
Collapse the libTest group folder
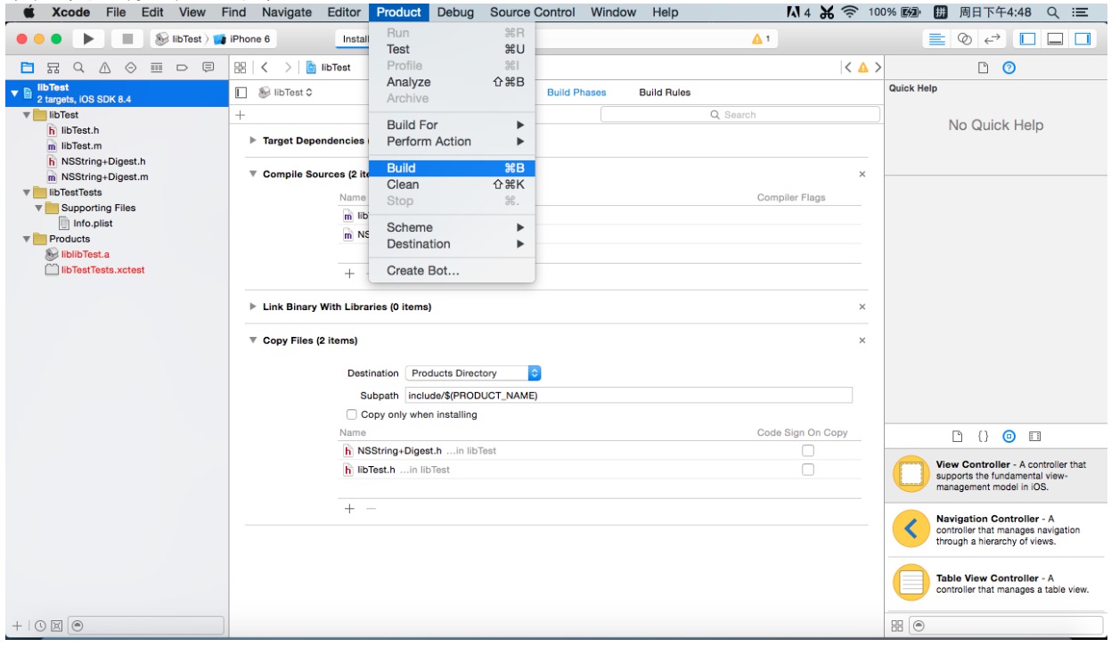[28, 115]
